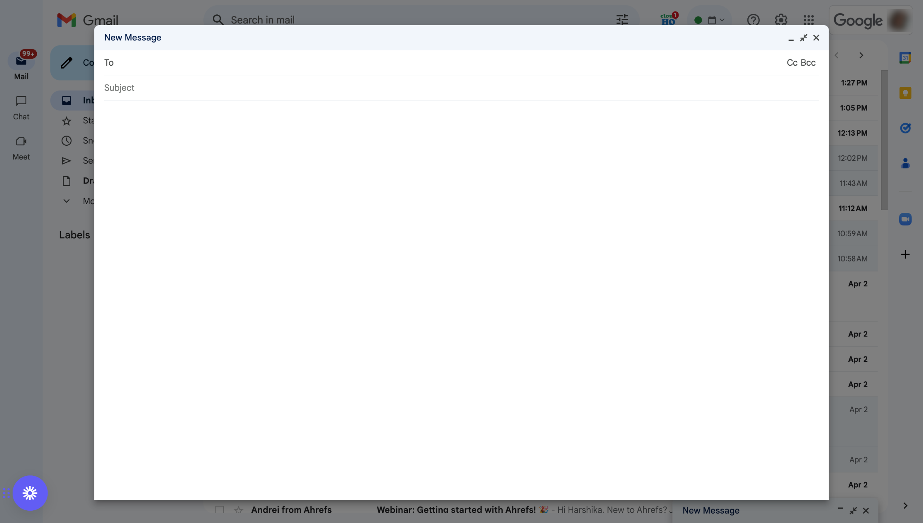Click the search magnifier icon
Viewport: 923px width, 523px height.
point(218,20)
